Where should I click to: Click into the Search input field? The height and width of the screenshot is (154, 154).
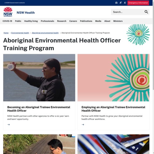point(127,12)
